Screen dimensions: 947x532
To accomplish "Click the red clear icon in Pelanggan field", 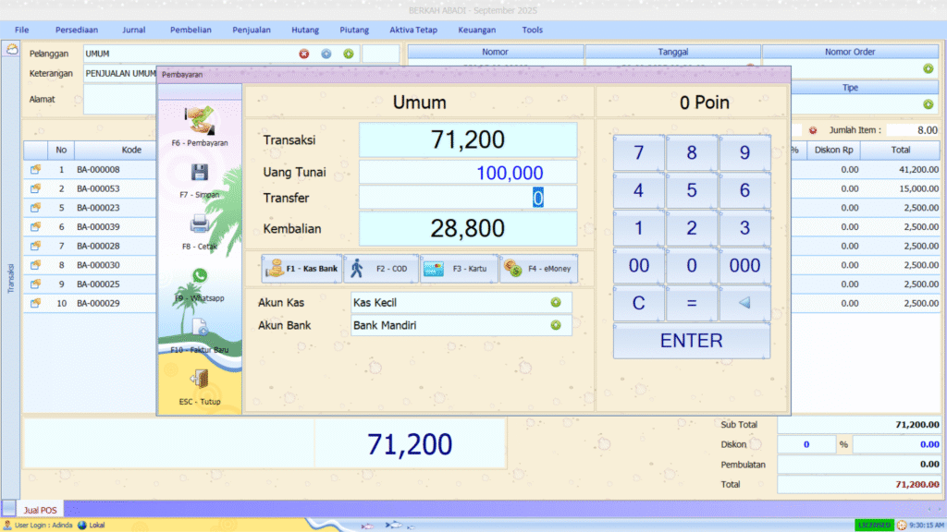I will click(303, 54).
